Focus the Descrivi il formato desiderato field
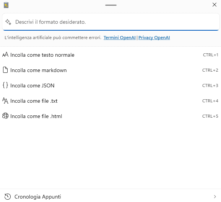Screen dimensions: 221x202 coord(111,22)
